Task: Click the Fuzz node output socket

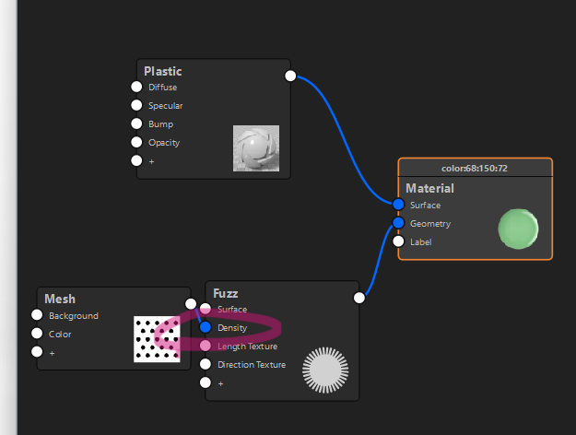Action: 359,298
